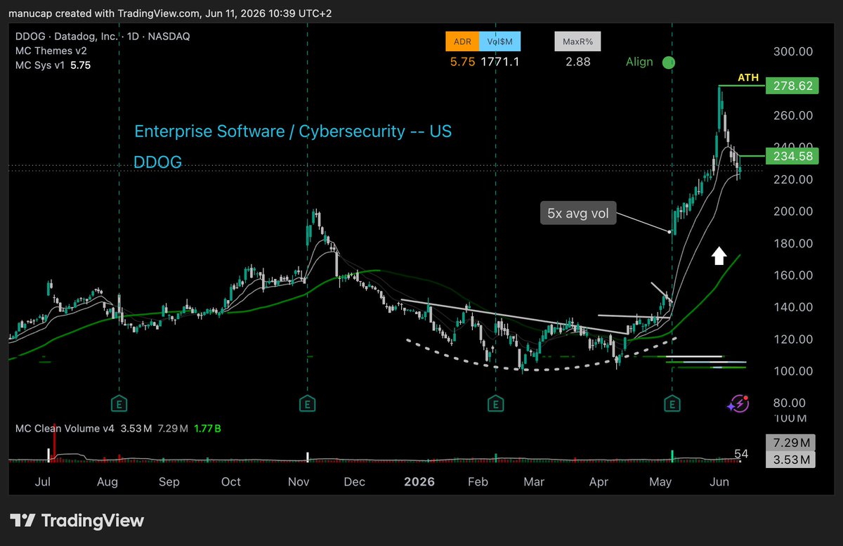
Task: Click the DDOG Datadog symbol title
Action: [103, 36]
